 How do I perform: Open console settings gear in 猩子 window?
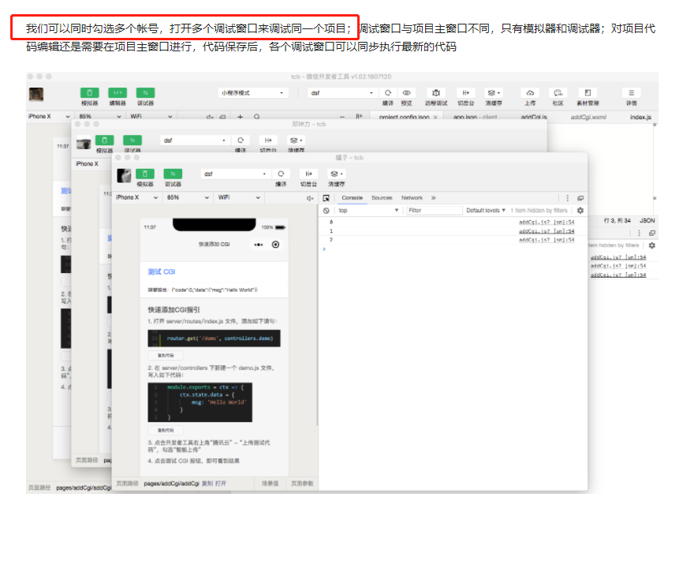pyautogui.click(x=580, y=211)
